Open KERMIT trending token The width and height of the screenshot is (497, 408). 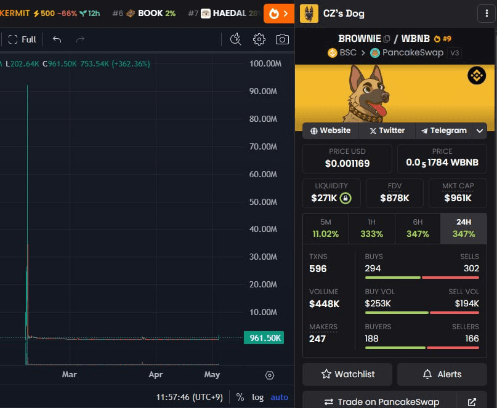50,14
